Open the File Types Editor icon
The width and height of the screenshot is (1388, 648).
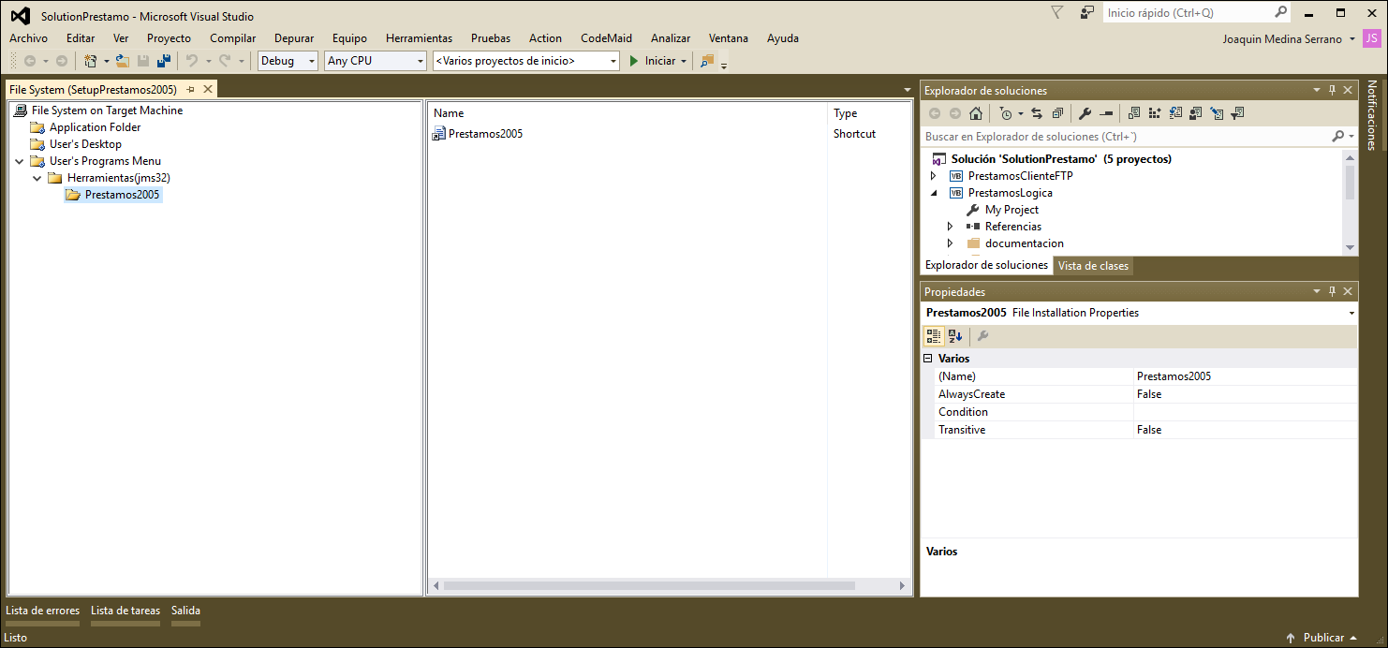tap(1175, 113)
